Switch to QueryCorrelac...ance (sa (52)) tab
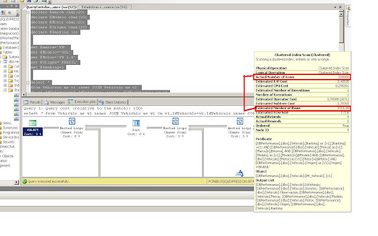Viewport: 378px width, 236px height. click(x=51, y=7)
